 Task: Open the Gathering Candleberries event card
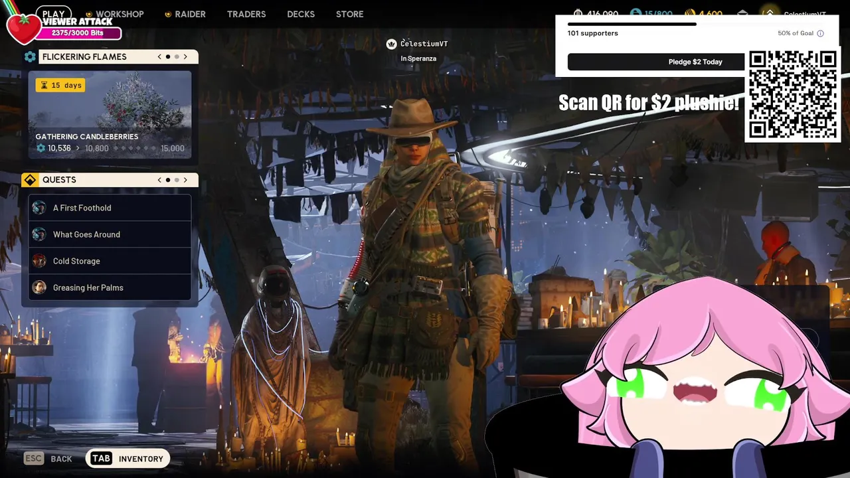[110, 115]
